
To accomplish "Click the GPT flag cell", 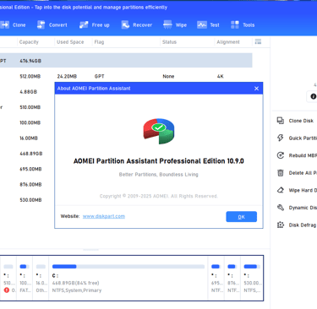I will 99,76.
